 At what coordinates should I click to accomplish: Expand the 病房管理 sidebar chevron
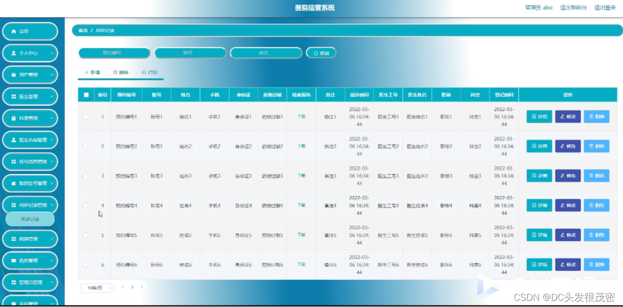point(52,239)
